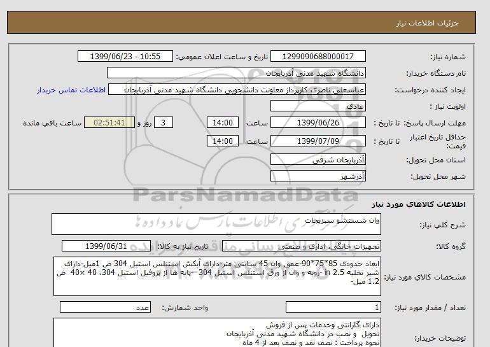Click the اولویت نیاز label

[447, 106]
